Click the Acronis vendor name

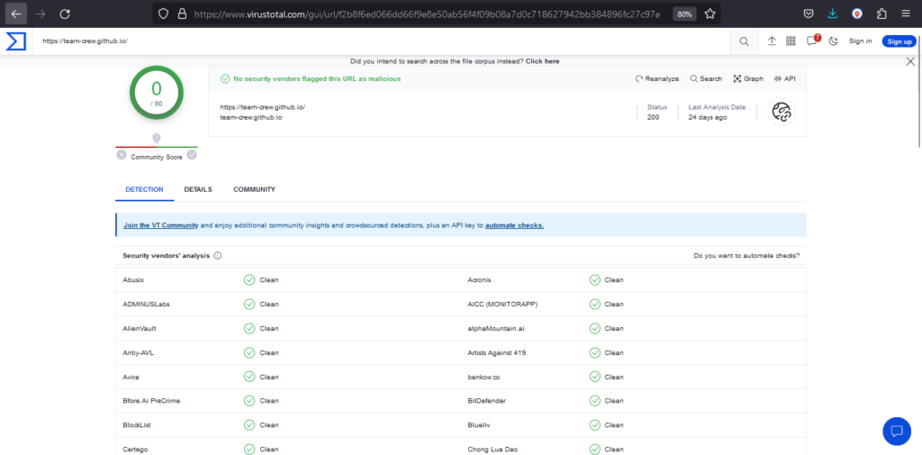pyautogui.click(x=479, y=279)
